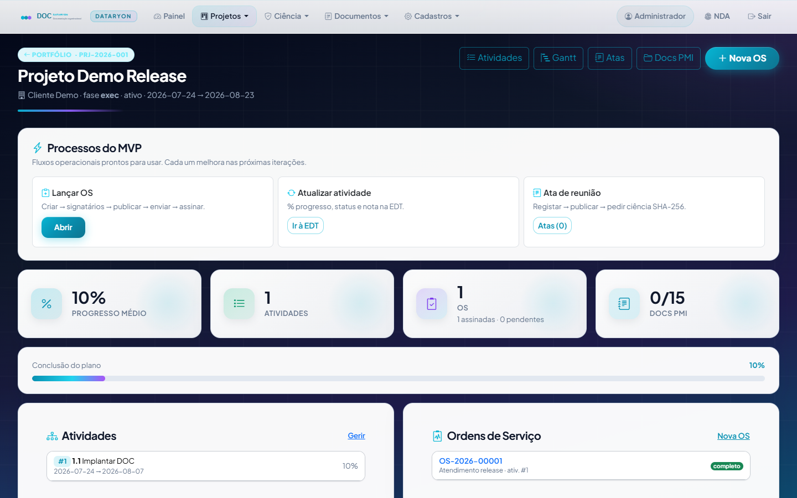This screenshot has height=498, width=797.
Task: Open the OS-2026-00001 service order row
Action: pyautogui.click(x=591, y=465)
